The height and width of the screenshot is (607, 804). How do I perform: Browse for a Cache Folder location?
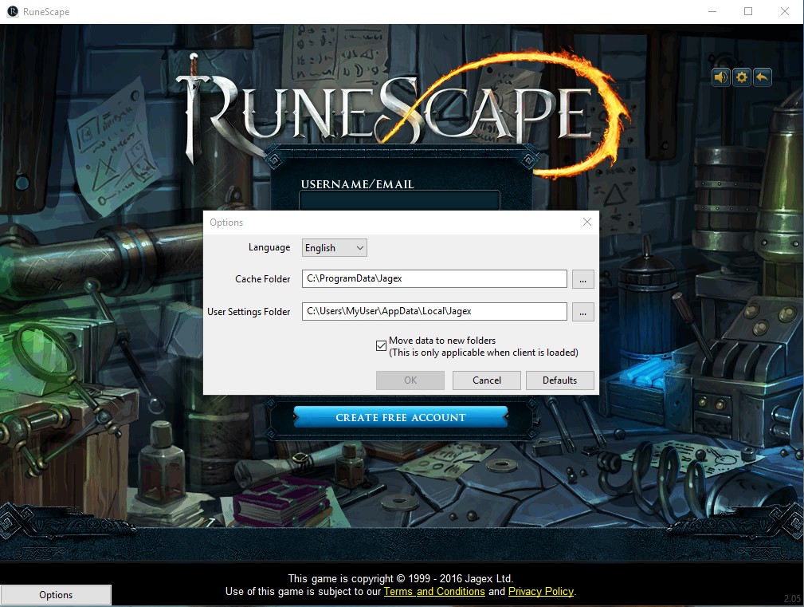tap(583, 279)
